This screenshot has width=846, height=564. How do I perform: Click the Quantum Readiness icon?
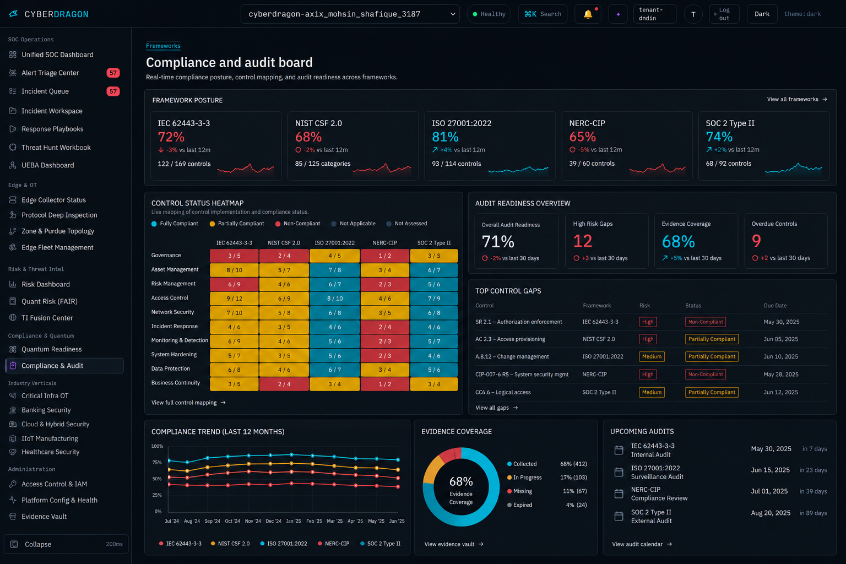(x=13, y=349)
